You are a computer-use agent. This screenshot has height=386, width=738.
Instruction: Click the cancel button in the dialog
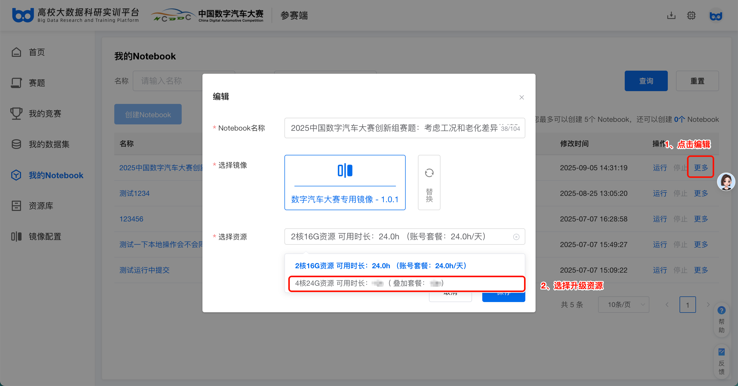pyautogui.click(x=450, y=296)
